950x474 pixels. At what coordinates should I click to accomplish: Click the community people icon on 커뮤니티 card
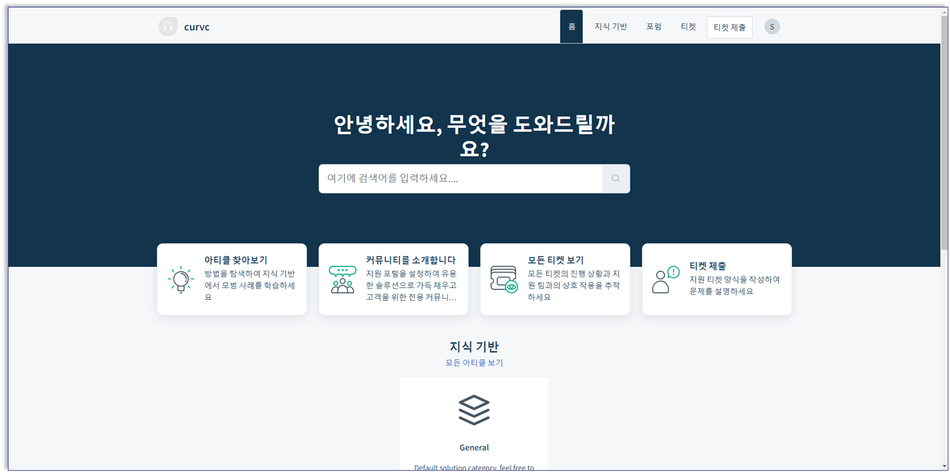(x=342, y=279)
